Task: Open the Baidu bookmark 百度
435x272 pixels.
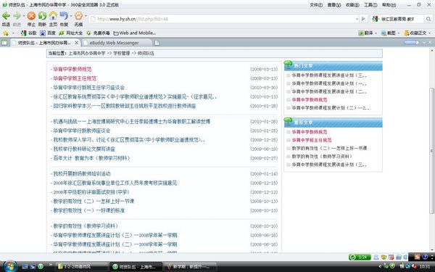Action: 48,33
